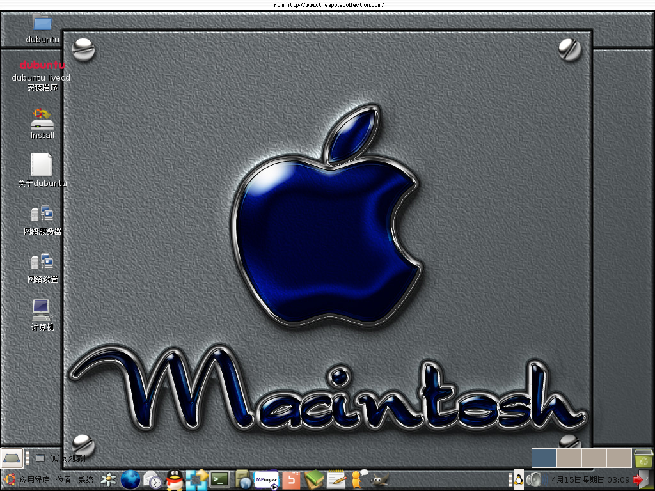Click the blue puzzle-piece launcher icon

pos(197,479)
